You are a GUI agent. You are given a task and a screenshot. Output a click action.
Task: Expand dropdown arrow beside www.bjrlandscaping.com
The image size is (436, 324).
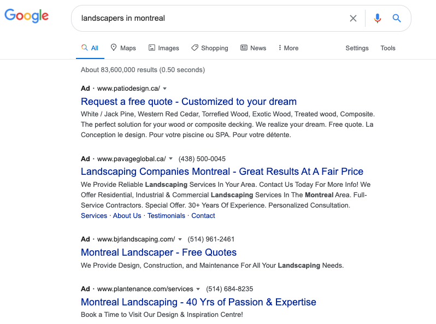(x=180, y=239)
